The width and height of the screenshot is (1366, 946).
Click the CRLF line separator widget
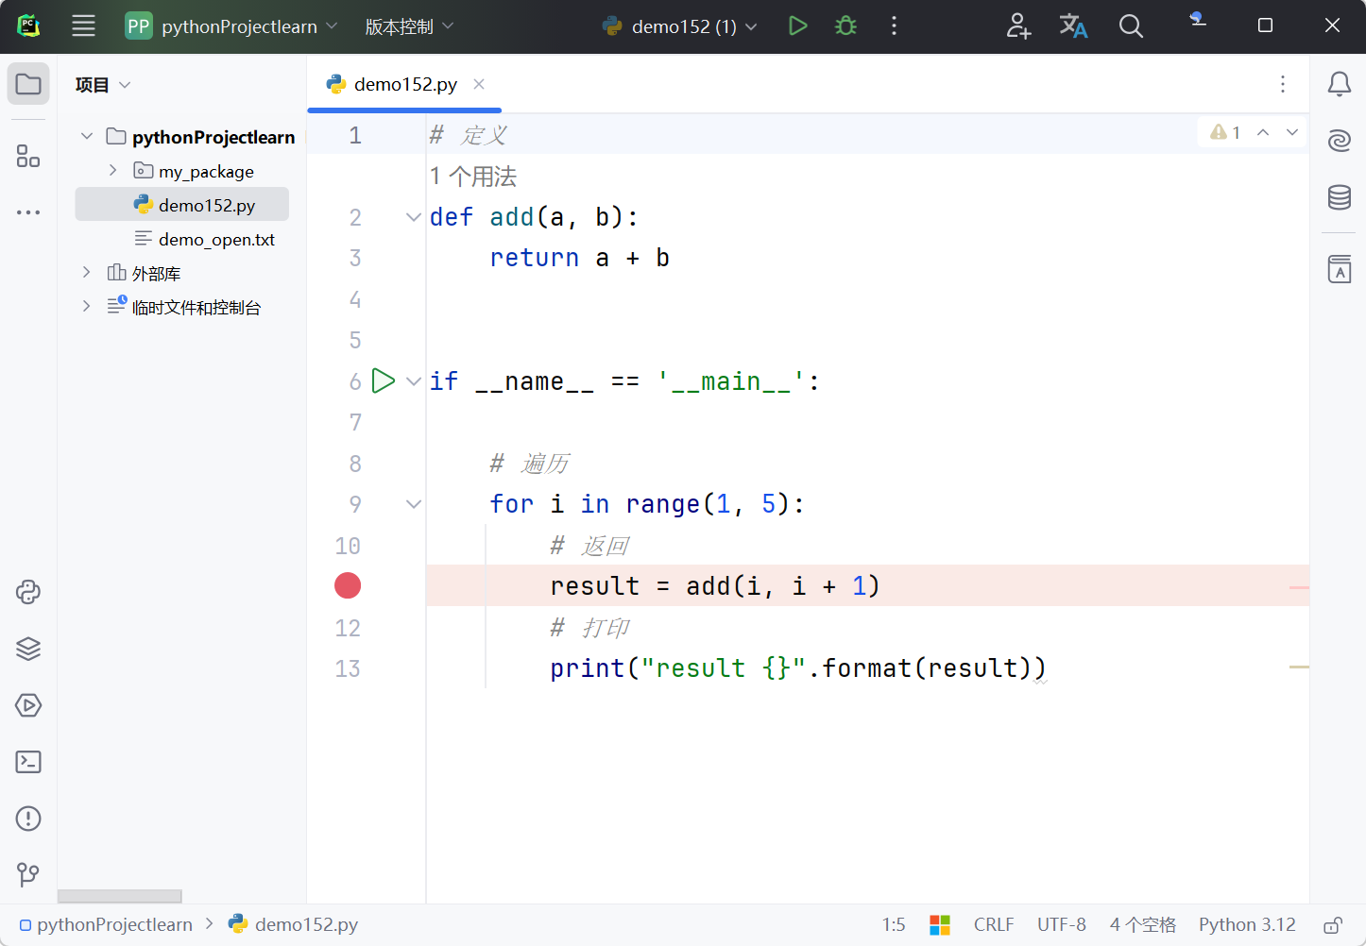[994, 925]
